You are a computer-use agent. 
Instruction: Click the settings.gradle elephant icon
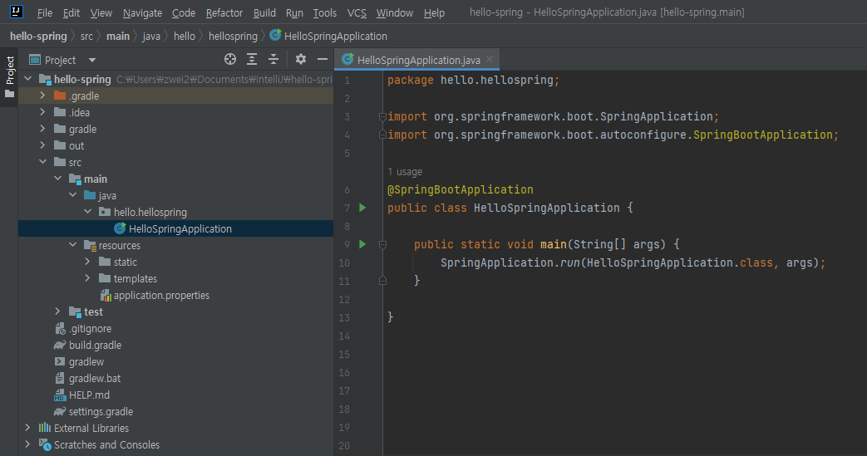pyautogui.click(x=60, y=411)
